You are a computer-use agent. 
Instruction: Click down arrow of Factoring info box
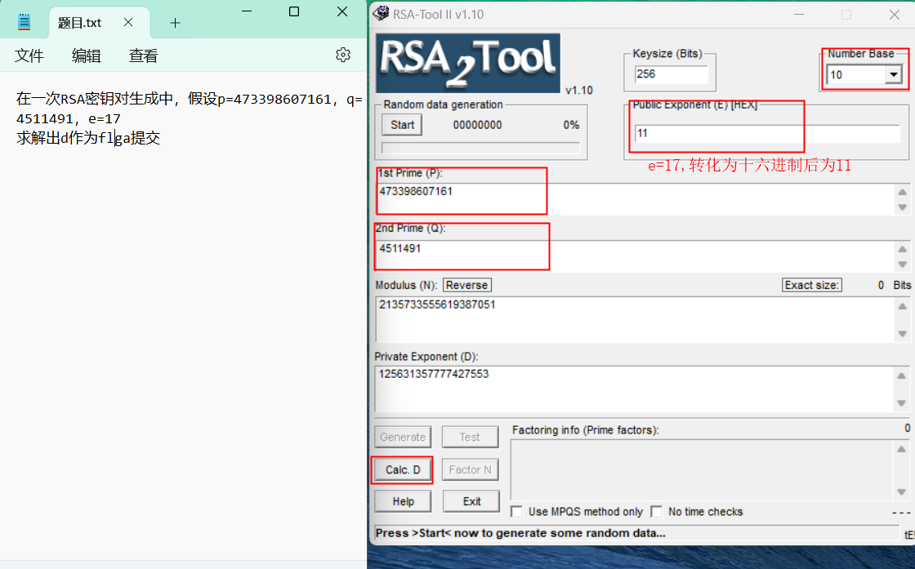901,492
